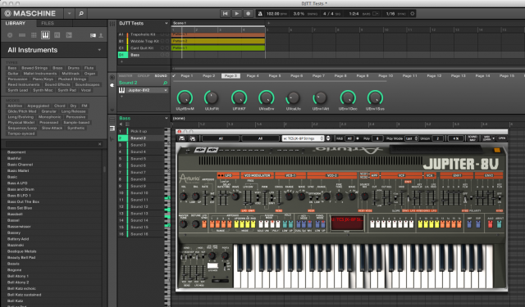Viewport: 525px width, 307px height.
Task: Switch to the FILES tab
Action: pos(48,24)
